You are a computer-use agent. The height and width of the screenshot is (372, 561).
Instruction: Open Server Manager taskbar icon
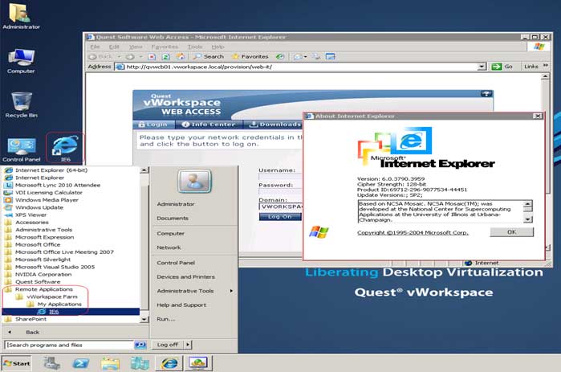52,363
